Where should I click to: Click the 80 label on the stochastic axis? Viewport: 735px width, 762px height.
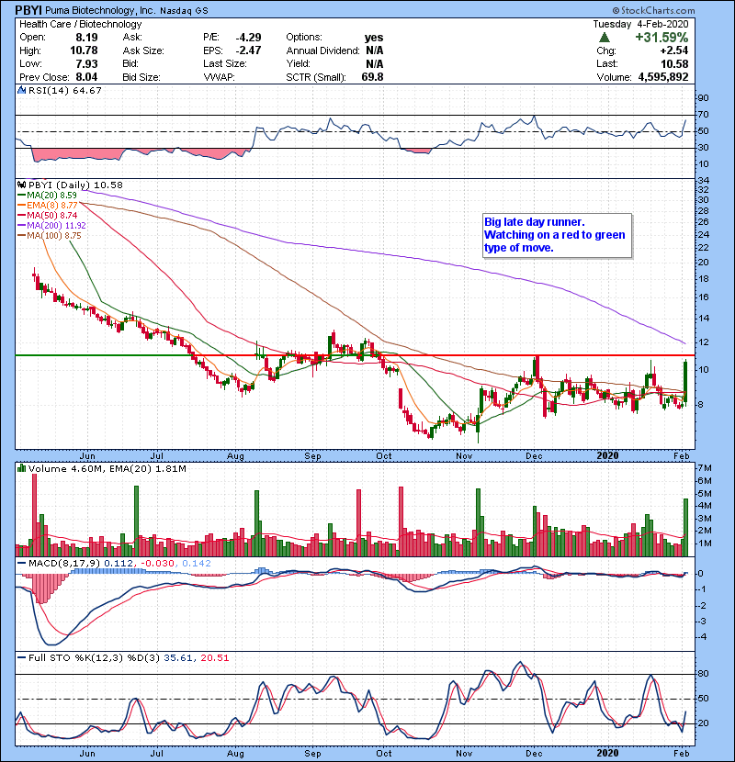pyautogui.click(x=704, y=674)
